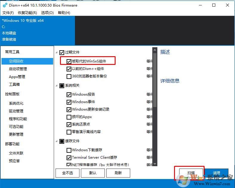Collapse the 缓存文件 group arrow
The height and width of the screenshot is (188, 235).
pos(57,141)
